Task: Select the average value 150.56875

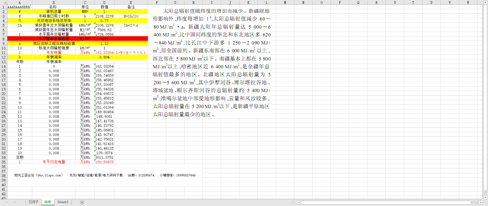Action: pos(104,162)
